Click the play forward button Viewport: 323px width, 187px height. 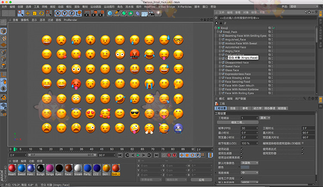pyautogui.click(x=138, y=155)
